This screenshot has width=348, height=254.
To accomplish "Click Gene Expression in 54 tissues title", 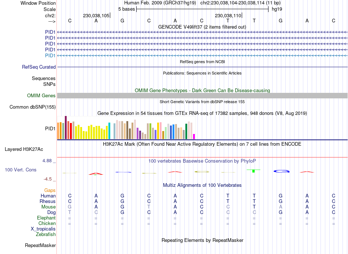I will click(202, 113).
